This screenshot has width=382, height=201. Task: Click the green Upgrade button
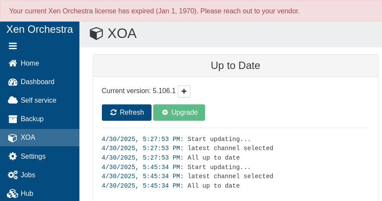(179, 113)
